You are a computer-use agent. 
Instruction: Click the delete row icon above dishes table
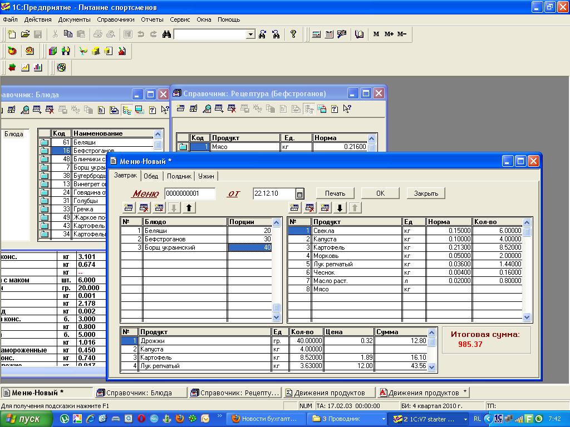144,208
